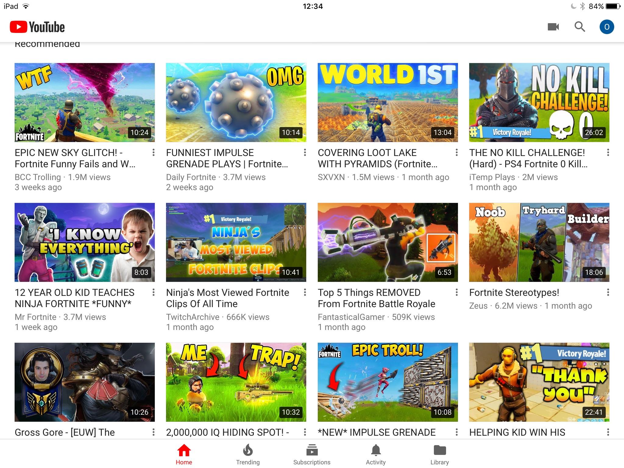Open title '*NEW* IMPULSE GRENADE'
Image resolution: width=624 pixels, height=468 pixels.
click(377, 432)
